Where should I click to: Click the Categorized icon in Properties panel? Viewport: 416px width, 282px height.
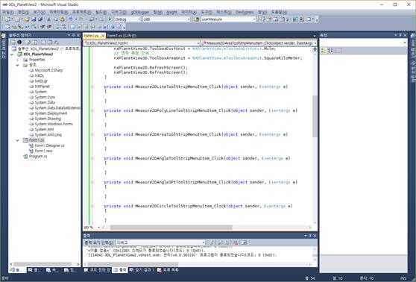click(x=324, y=50)
